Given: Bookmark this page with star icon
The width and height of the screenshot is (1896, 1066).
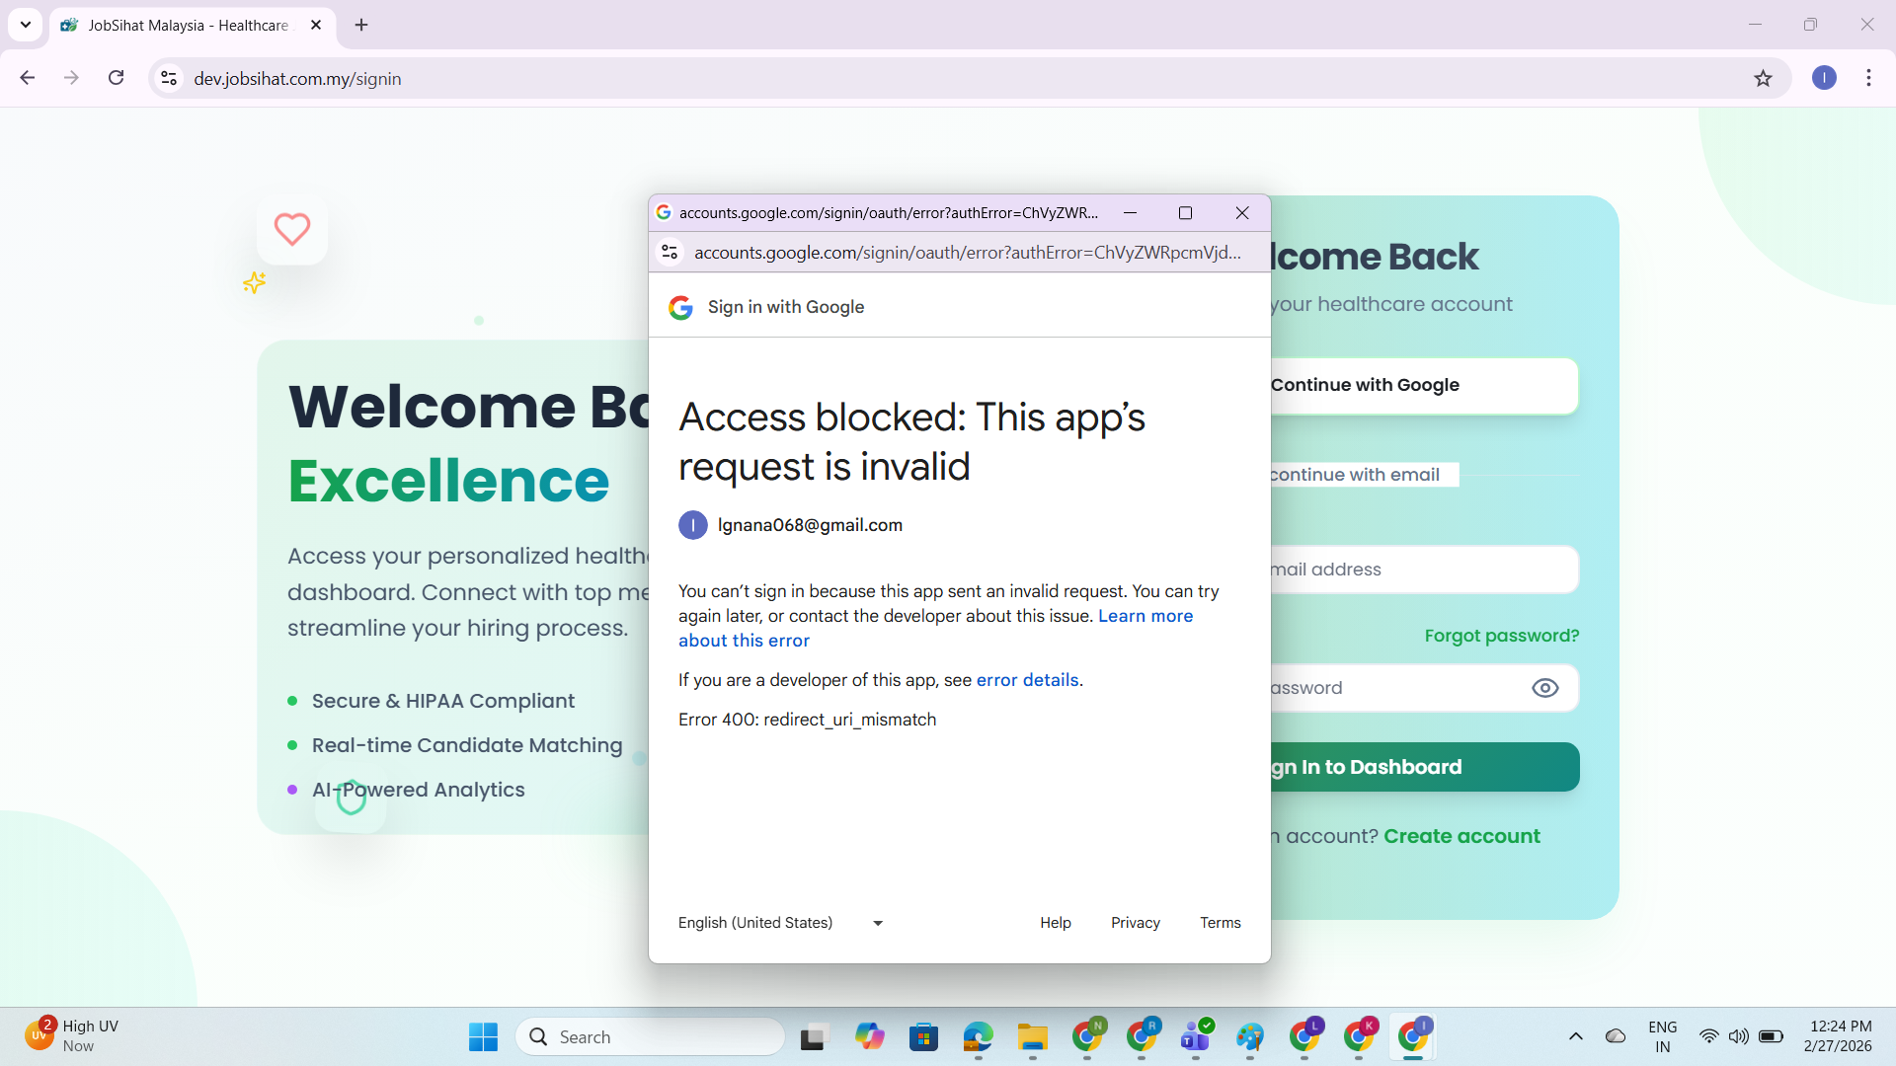Looking at the screenshot, I should pos(1763,78).
